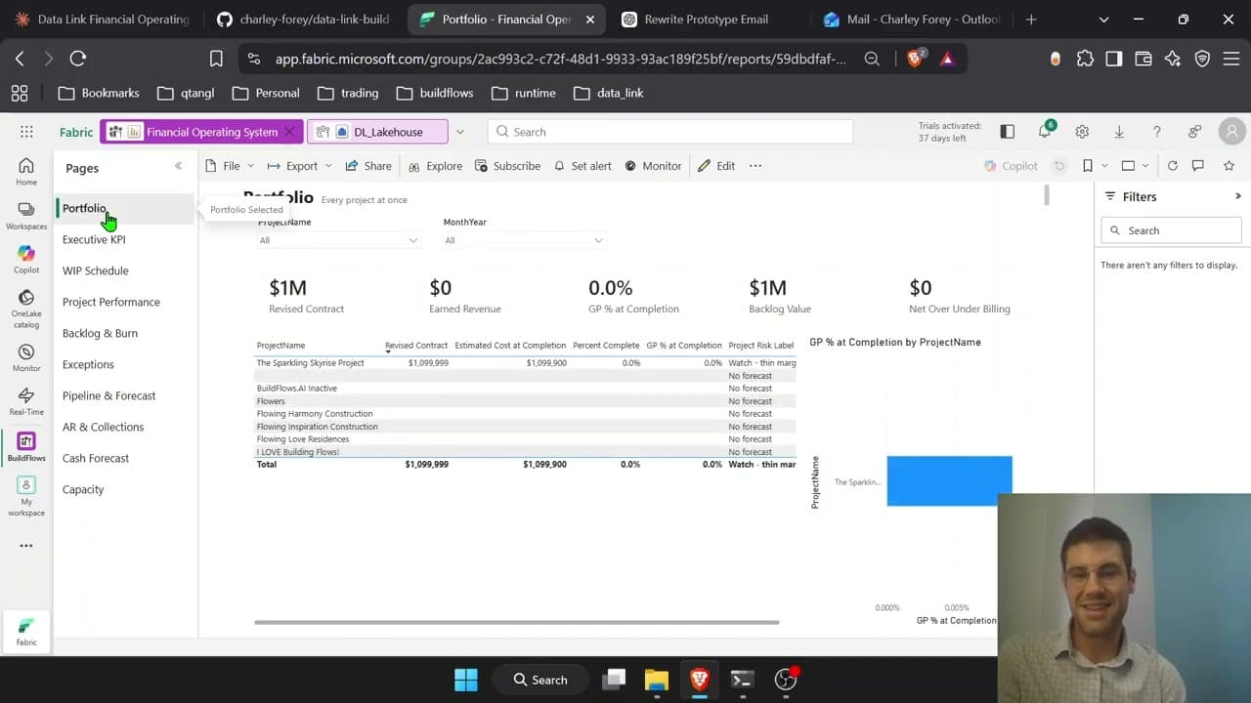Expand the Filters pane arrow
The width and height of the screenshot is (1251, 703).
[x=1238, y=196]
